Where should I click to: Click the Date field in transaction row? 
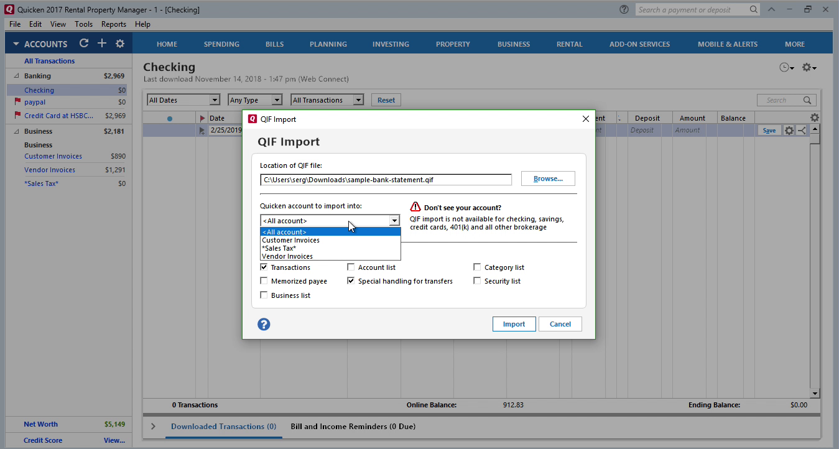coord(225,131)
